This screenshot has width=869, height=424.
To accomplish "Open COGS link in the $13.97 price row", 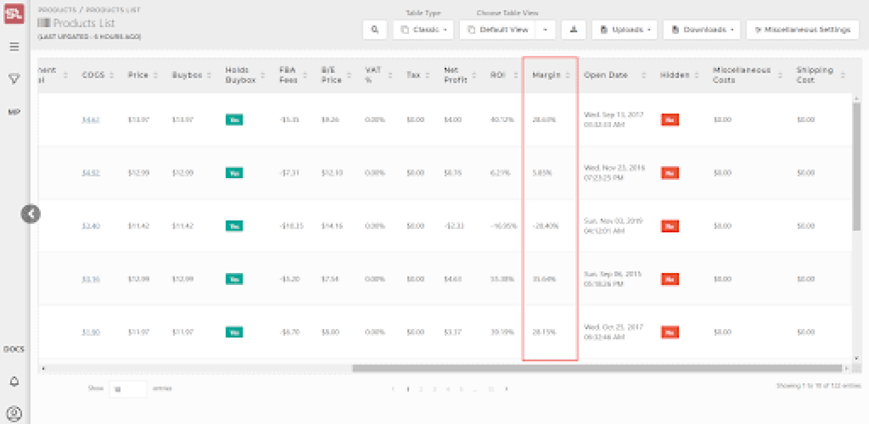I will 91,120.
